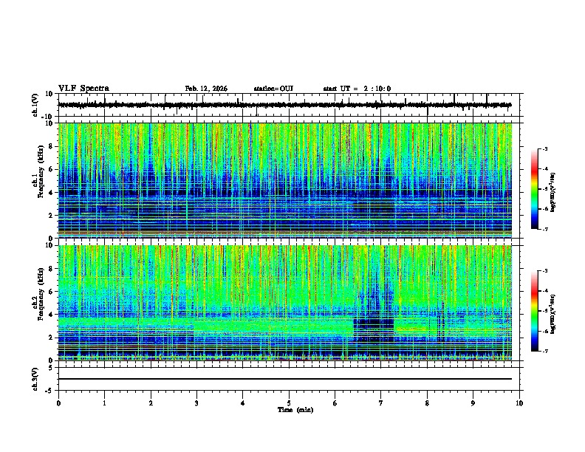
Task: Click time axis tick label '1'
Action: click(104, 403)
